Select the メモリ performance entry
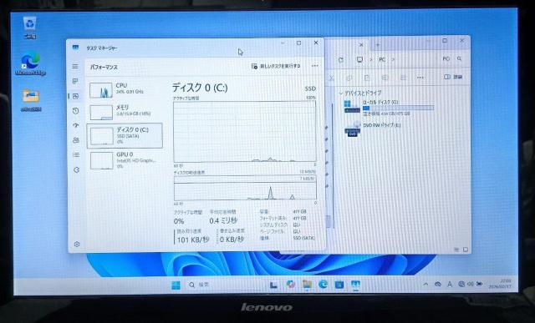The height and width of the screenshot is (323, 535). click(125, 112)
